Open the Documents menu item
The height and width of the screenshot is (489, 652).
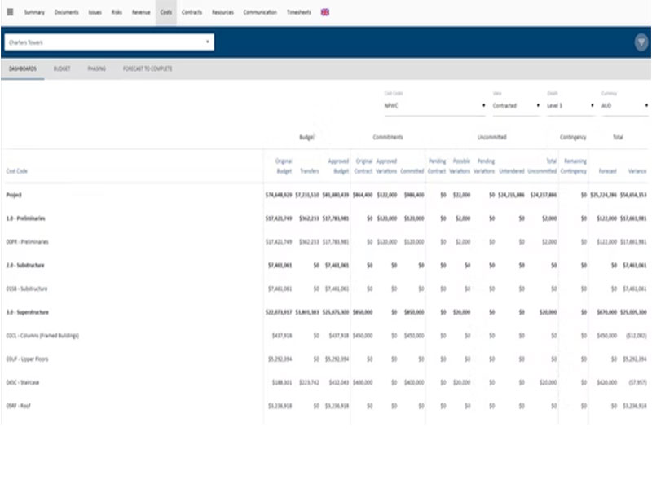67,13
